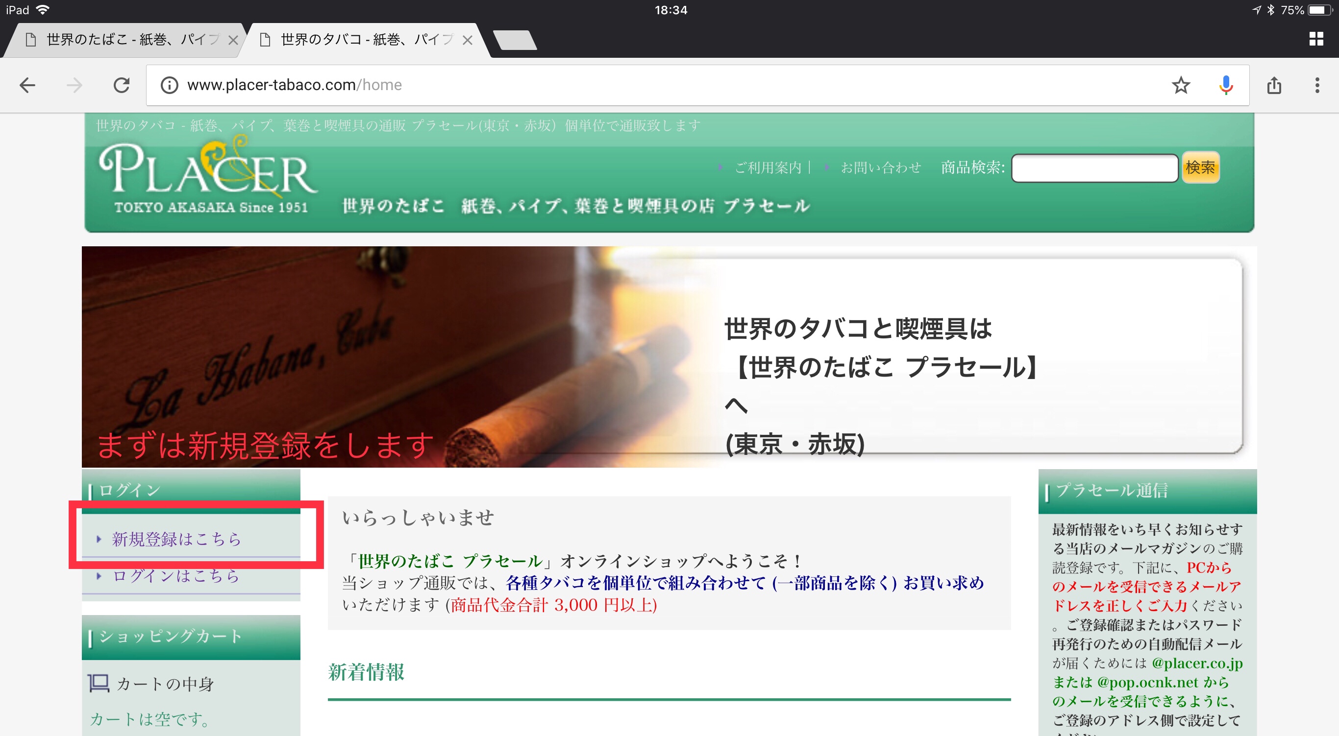Open the ログインはこちら link
1339x736 pixels.
coord(175,575)
